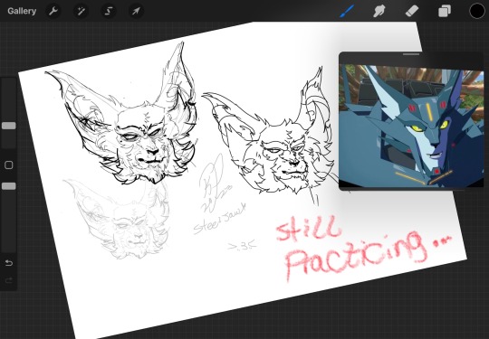The image size is (489, 339).
Task: Adjust the brush opacity slider handle
Action: [x=9, y=186]
